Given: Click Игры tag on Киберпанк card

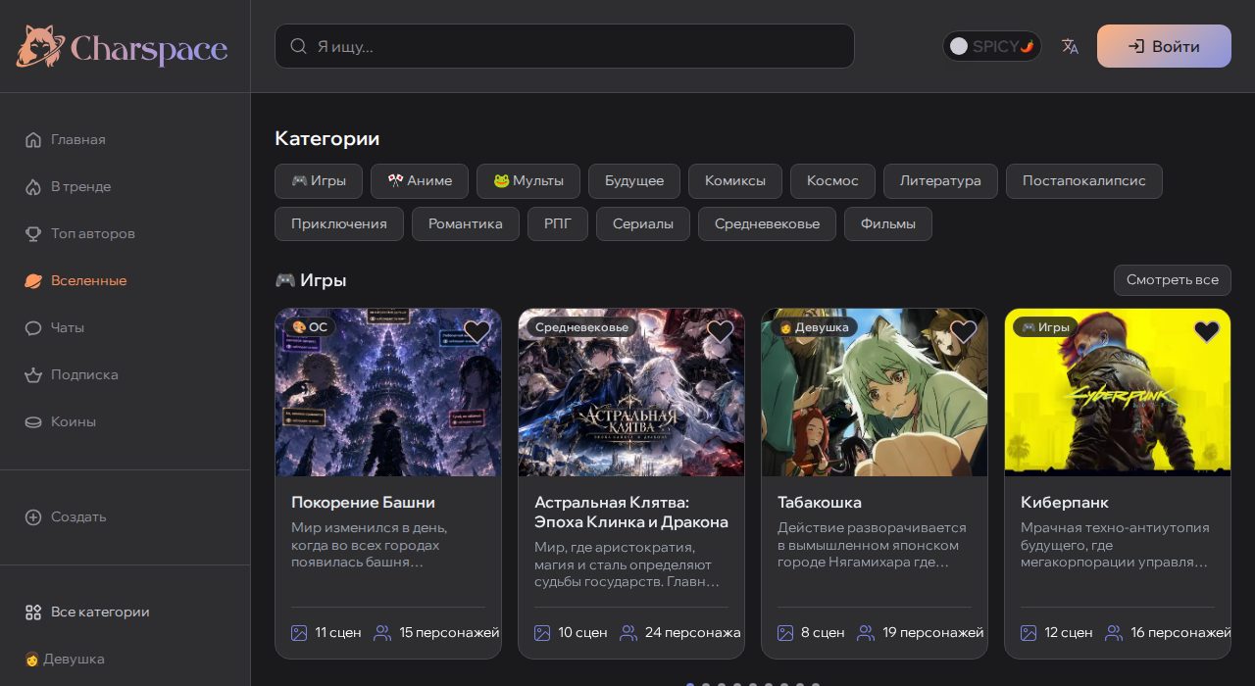Looking at the screenshot, I should click(x=1046, y=327).
